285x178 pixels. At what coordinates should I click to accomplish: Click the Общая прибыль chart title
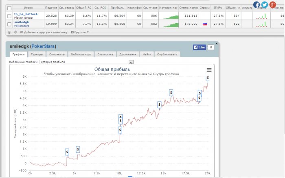112,69
